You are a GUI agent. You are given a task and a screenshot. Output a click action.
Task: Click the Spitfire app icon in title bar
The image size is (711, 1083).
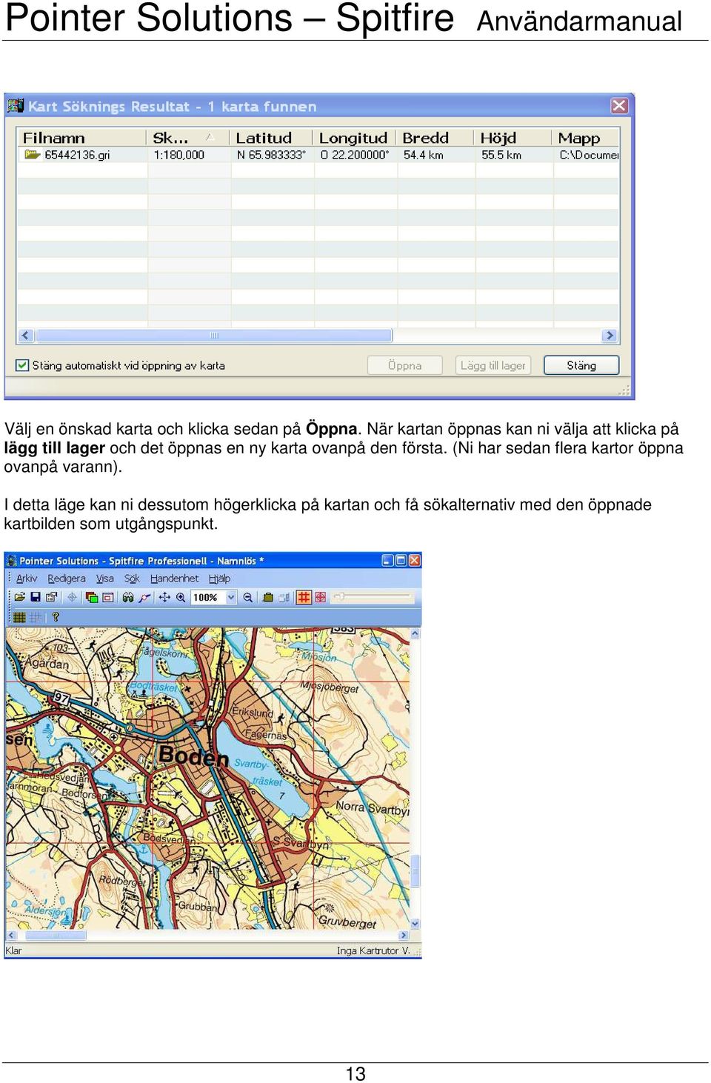click(x=12, y=561)
